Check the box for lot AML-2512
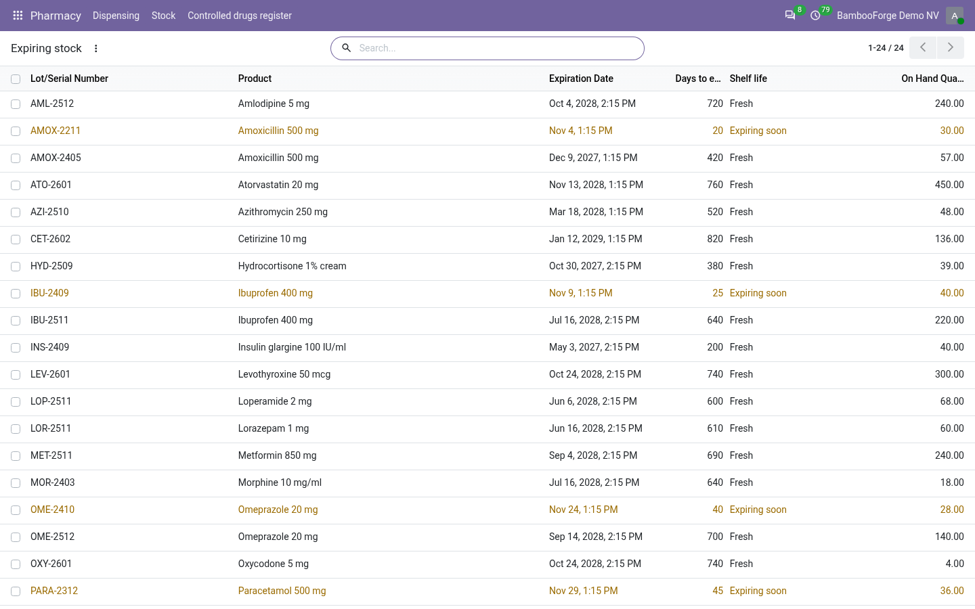 coord(16,104)
